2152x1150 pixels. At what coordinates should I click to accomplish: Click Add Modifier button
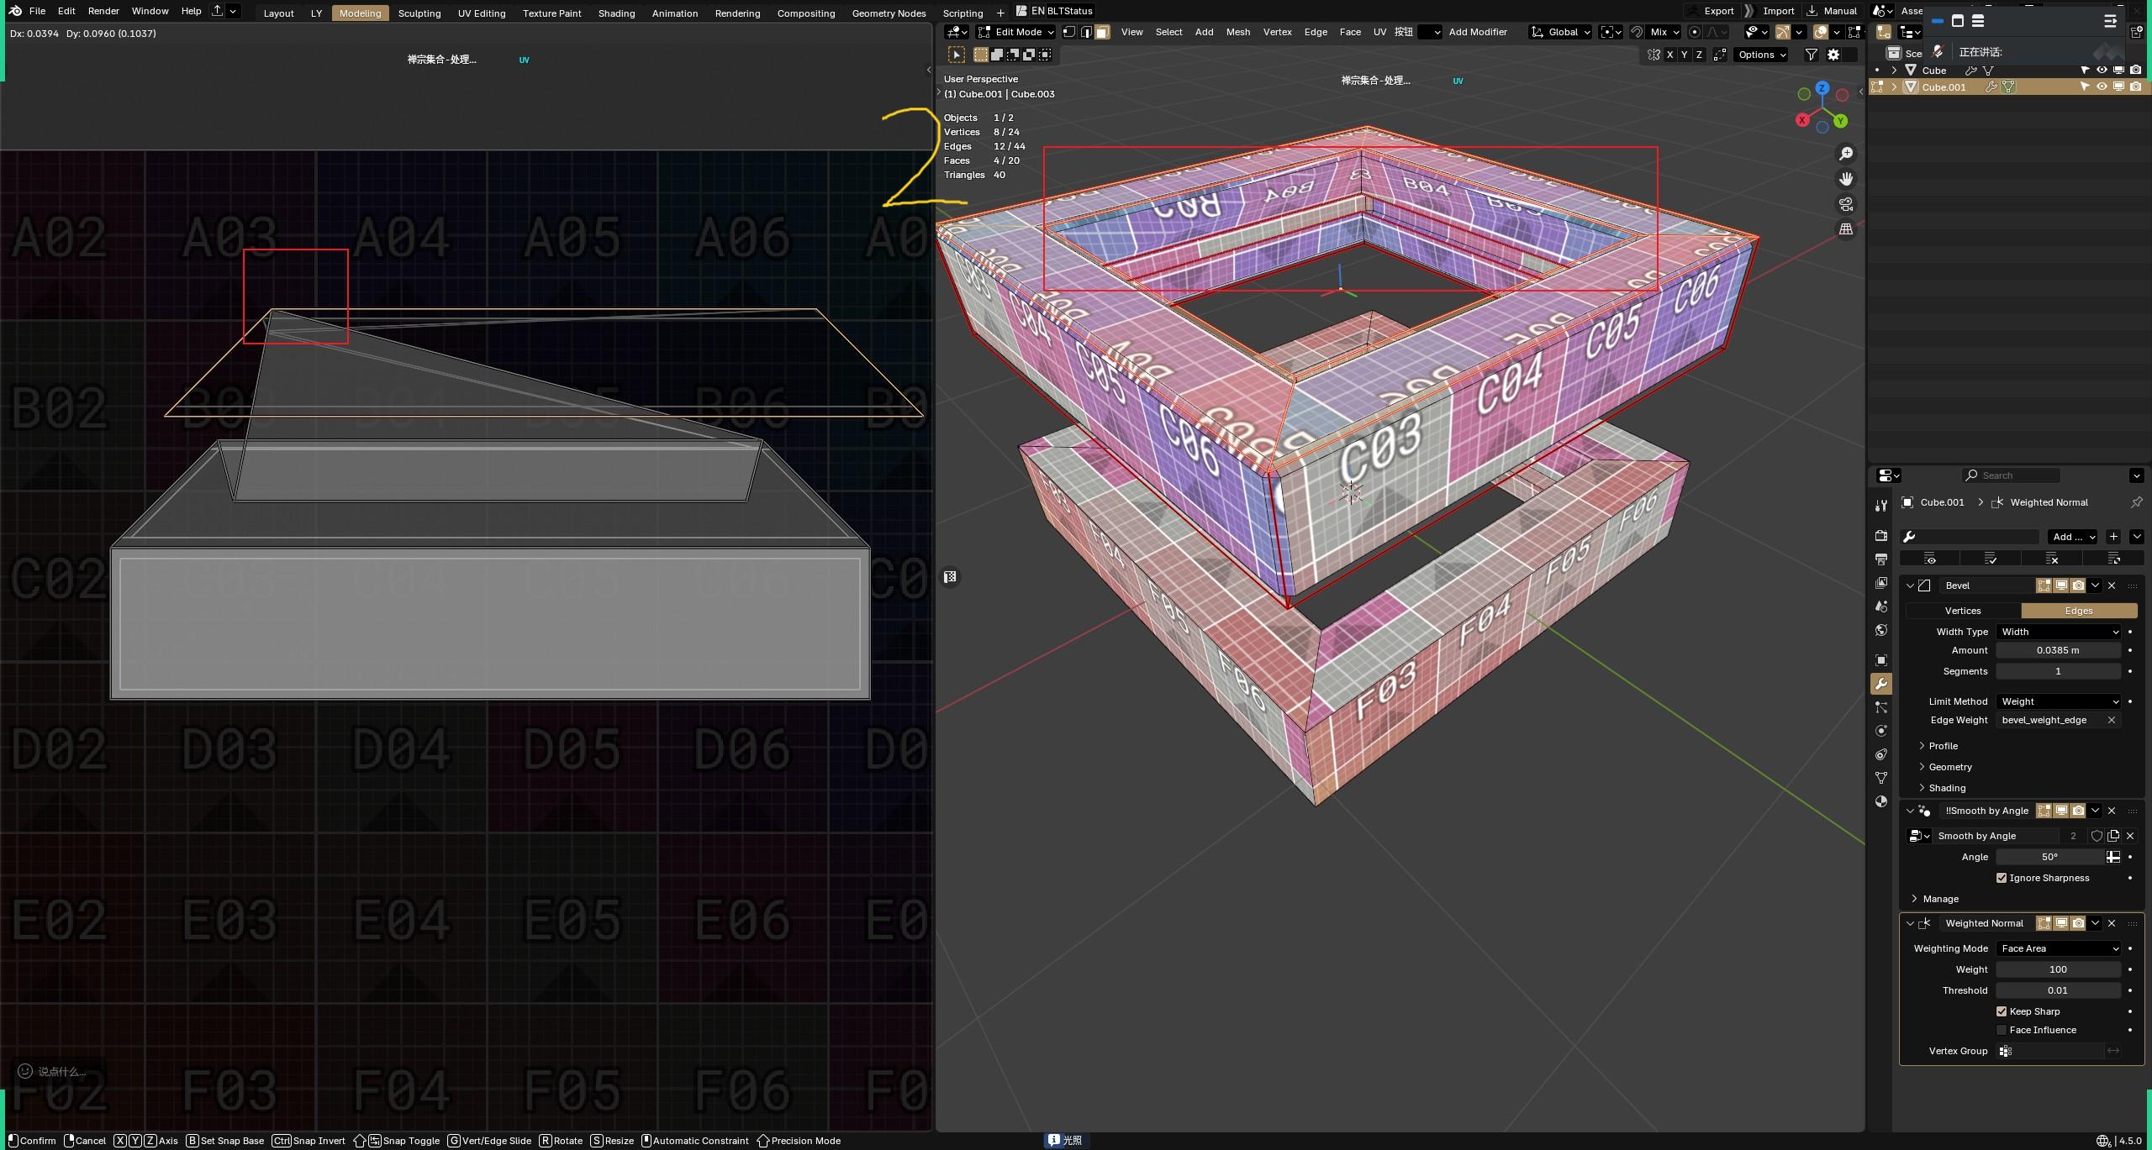pos(1478,32)
